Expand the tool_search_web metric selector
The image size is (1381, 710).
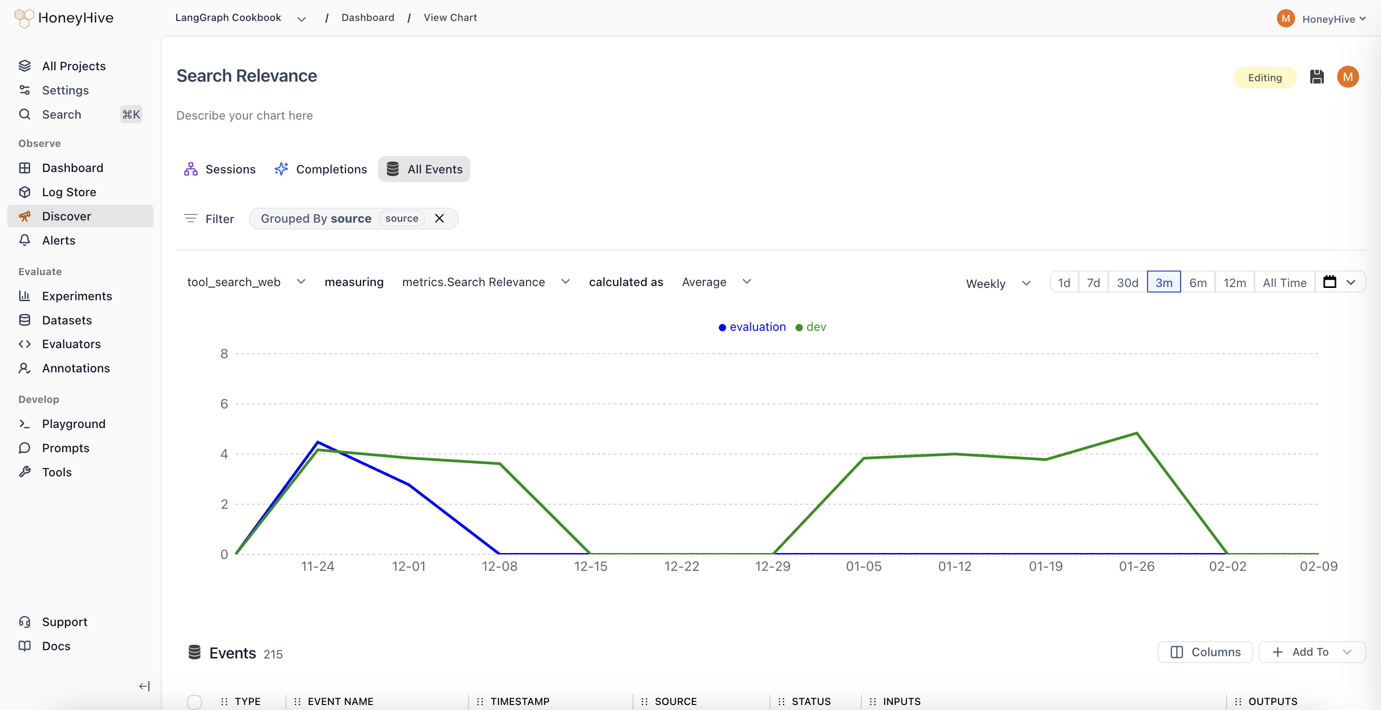[246, 282]
